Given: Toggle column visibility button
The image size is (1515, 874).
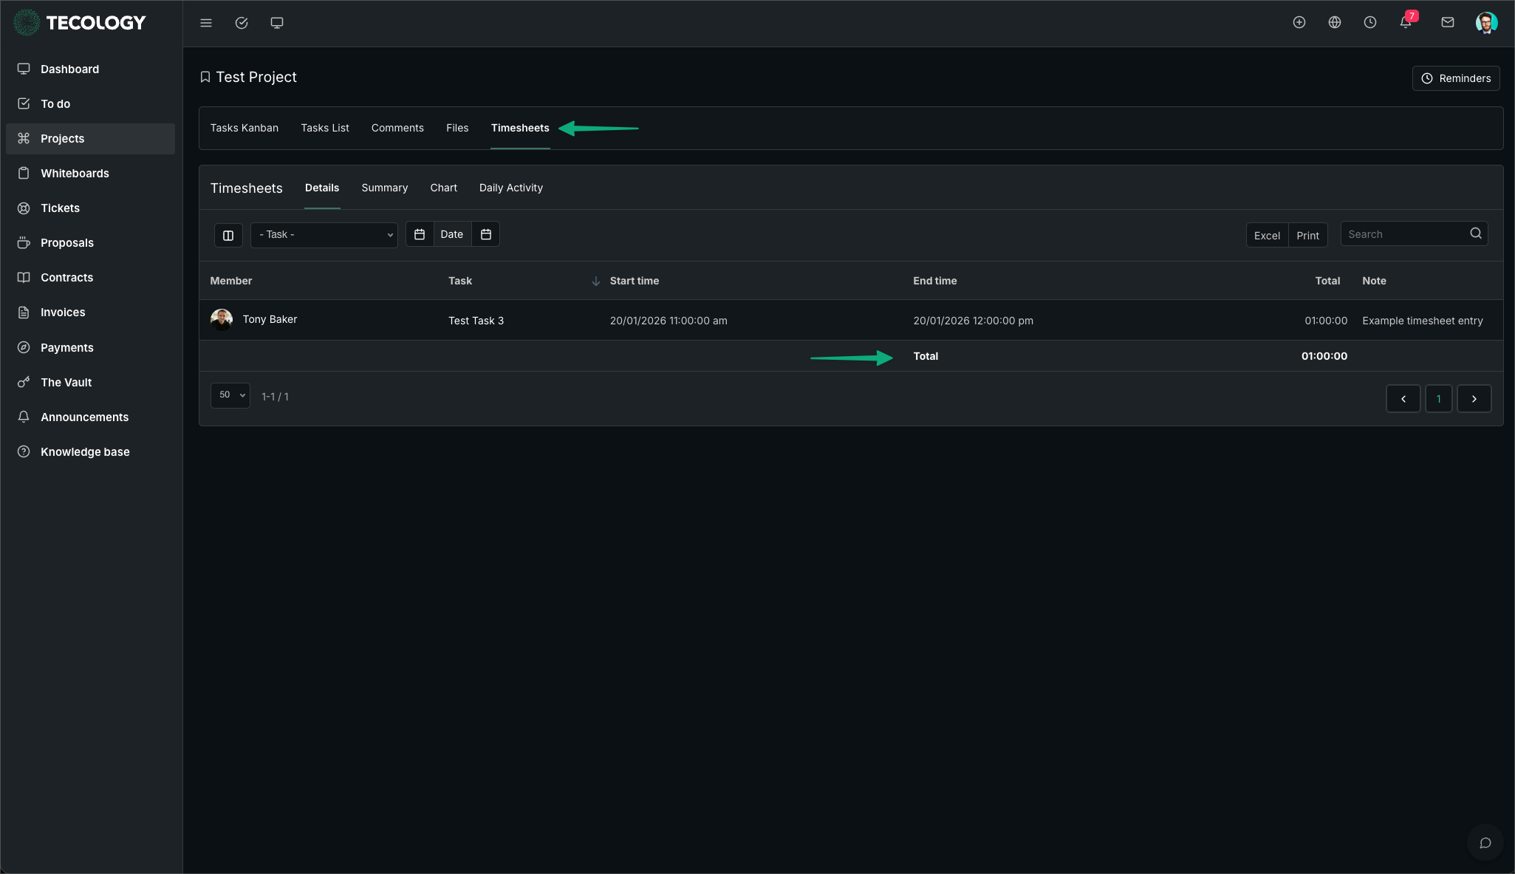Looking at the screenshot, I should click(228, 235).
